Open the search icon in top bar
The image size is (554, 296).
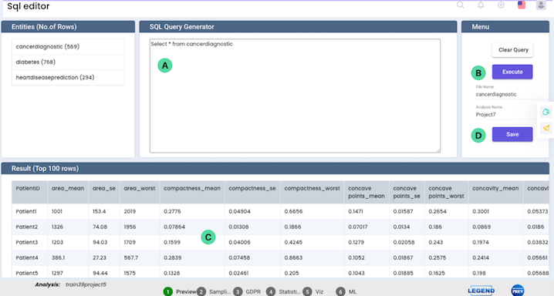[461, 5]
